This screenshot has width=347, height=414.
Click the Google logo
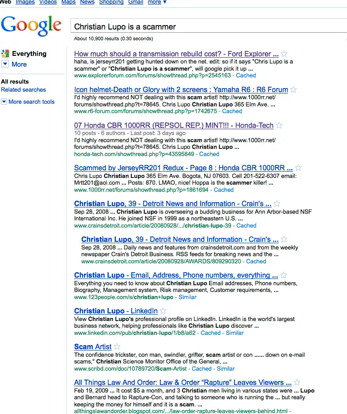coord(31,25)
